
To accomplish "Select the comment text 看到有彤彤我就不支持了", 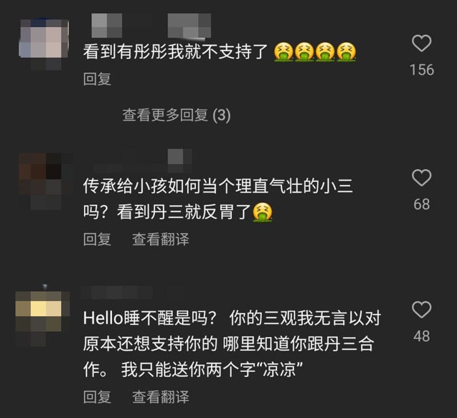I will click(x=175, y=52).
